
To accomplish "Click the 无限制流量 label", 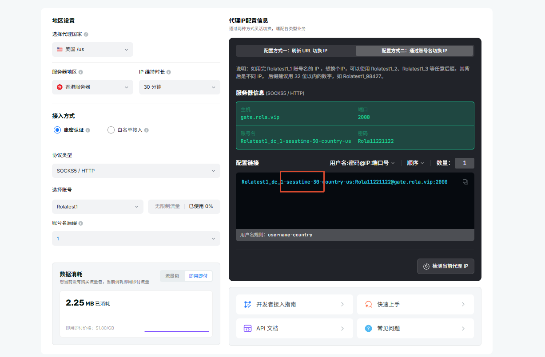I will [167, 207].
